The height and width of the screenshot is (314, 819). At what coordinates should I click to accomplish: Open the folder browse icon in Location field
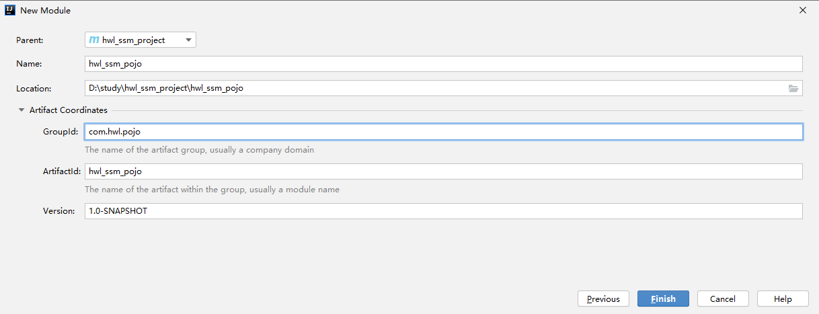click(793, 88)
